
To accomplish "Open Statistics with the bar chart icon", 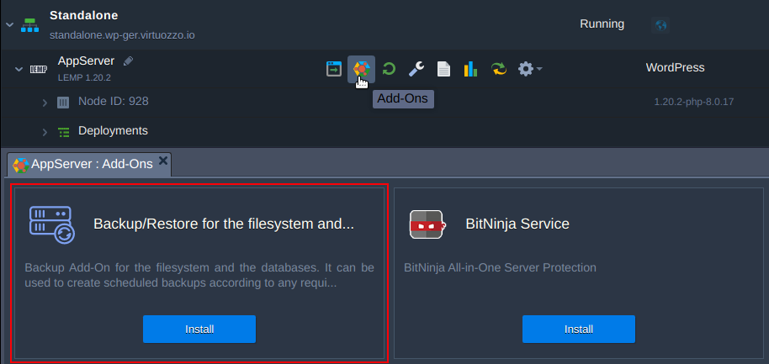I will coord(471,69).
